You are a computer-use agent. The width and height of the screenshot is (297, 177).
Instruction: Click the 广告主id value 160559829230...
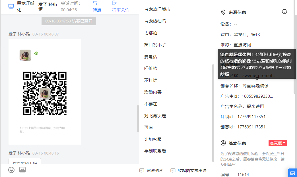pos(257,96)
